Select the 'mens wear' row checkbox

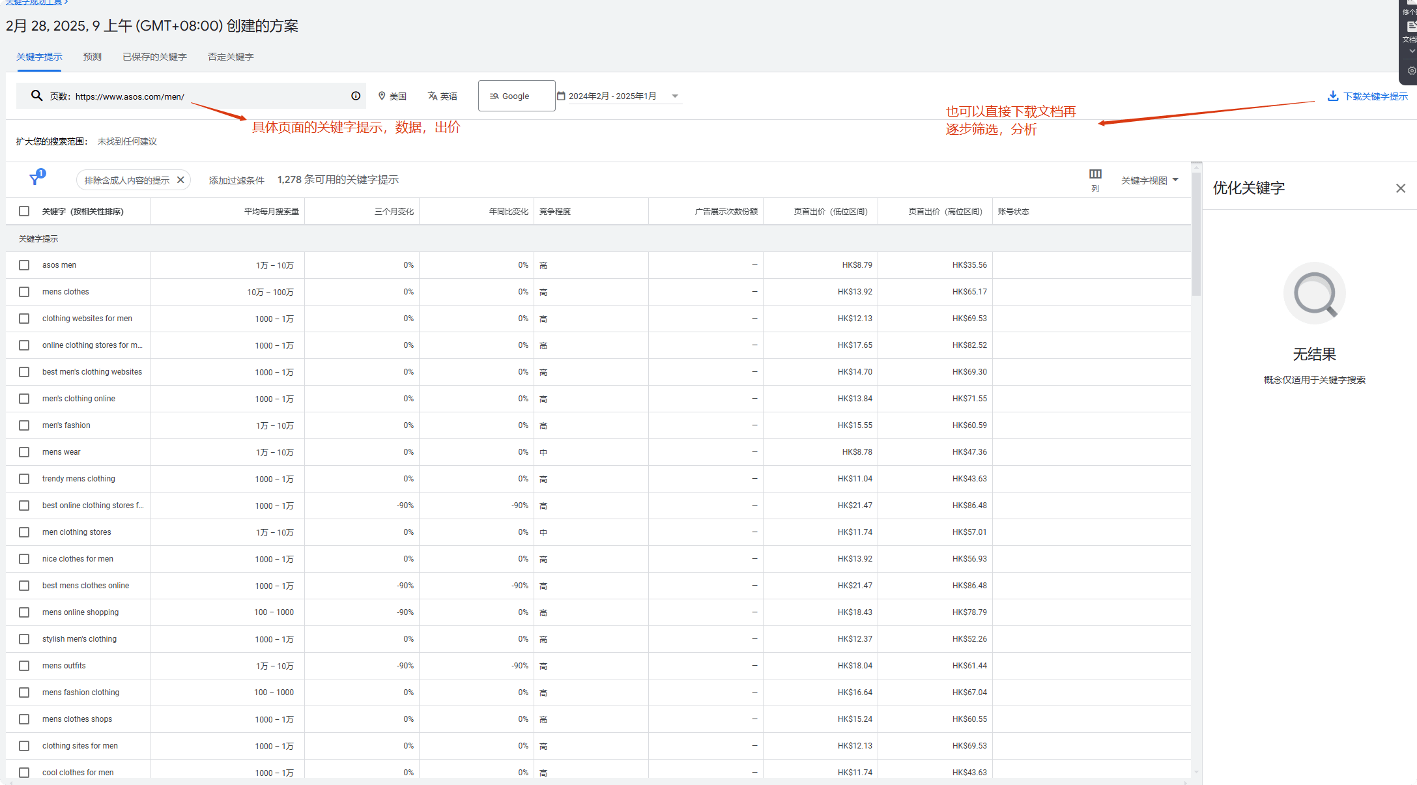(x=24, y=452)
